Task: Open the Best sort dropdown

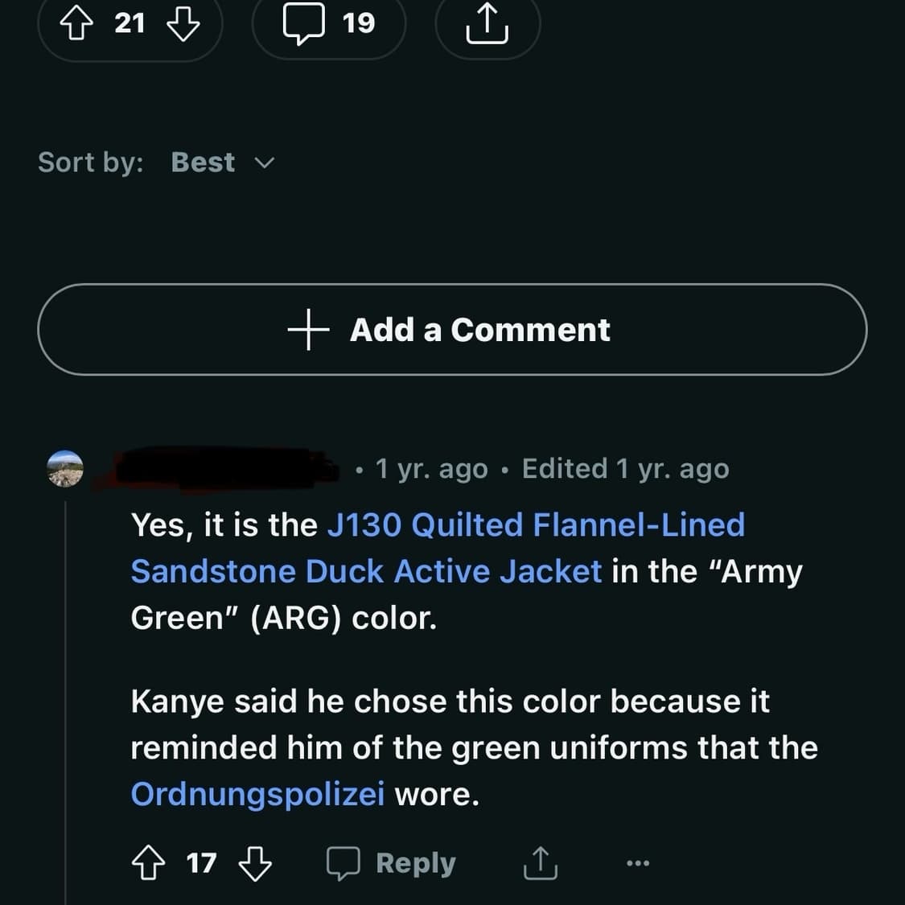Action: click(x=204, y=162)
